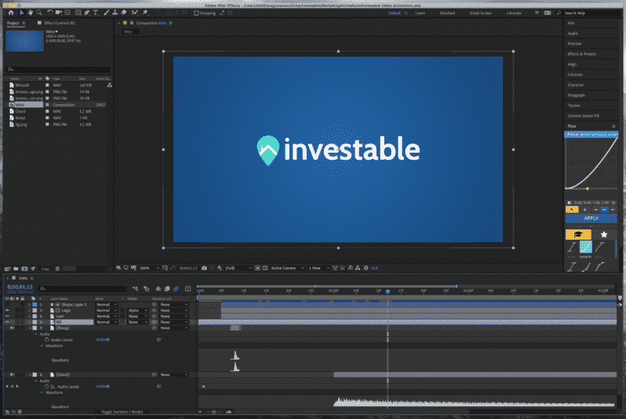Image resolution: width=626 pixels, height=419 pixels.
Task: Toggle Chord Audio Levels stopwatch
Action: tap(47, 387)
